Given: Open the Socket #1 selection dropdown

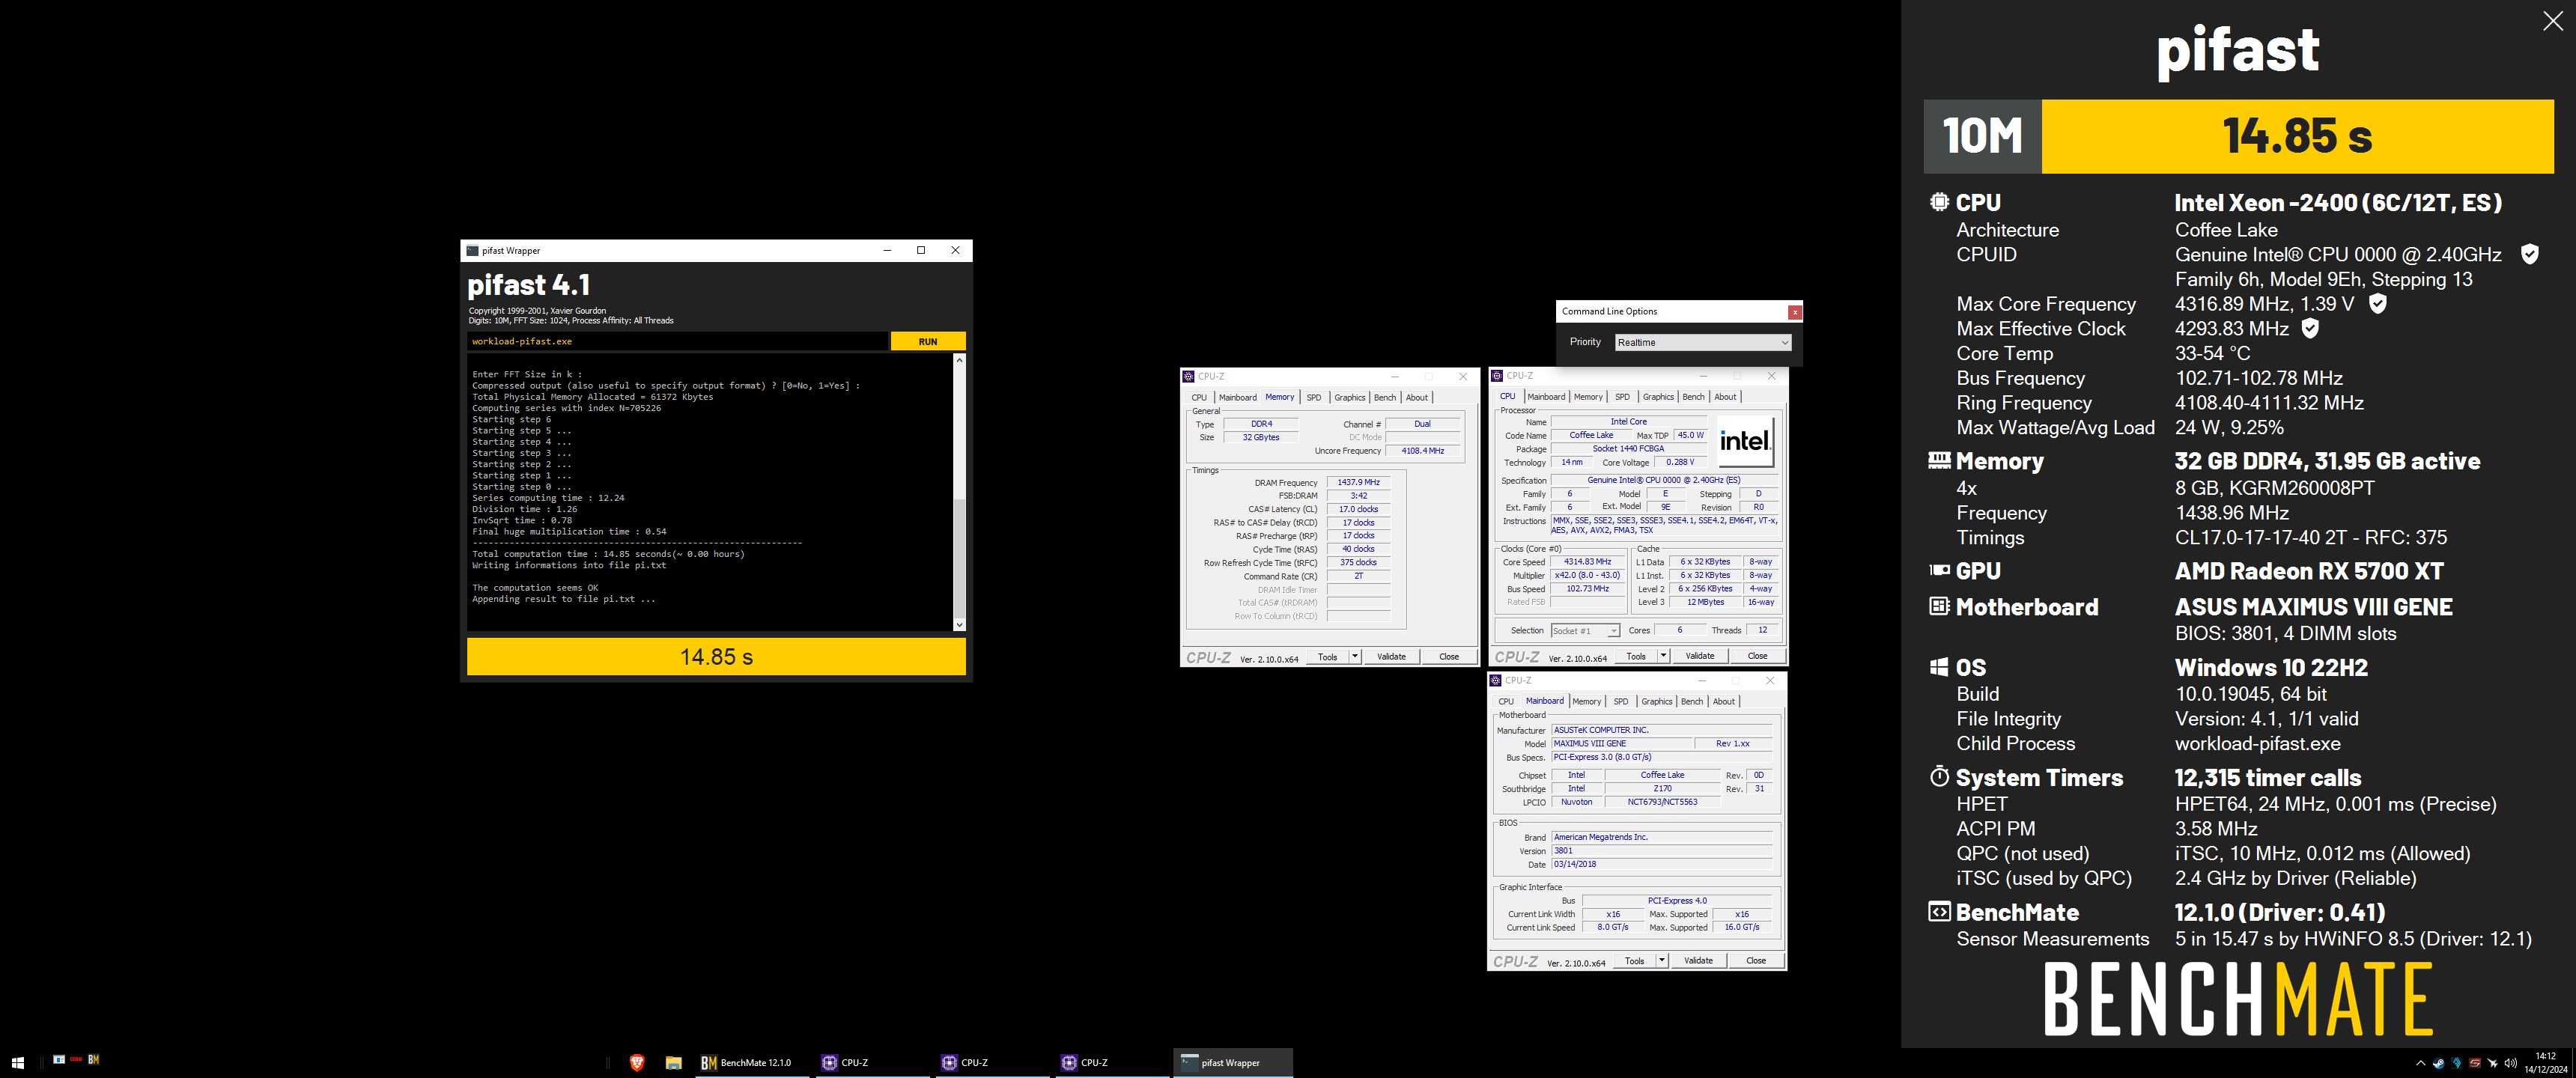Looking at the screenshot, I should [1585, 630].
